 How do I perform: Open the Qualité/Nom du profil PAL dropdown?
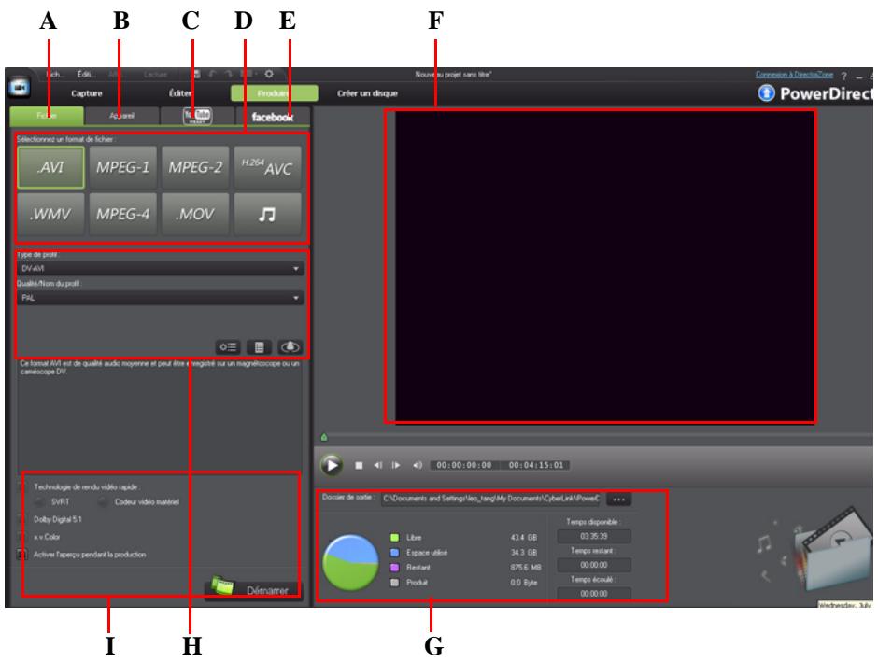point(160,298)
